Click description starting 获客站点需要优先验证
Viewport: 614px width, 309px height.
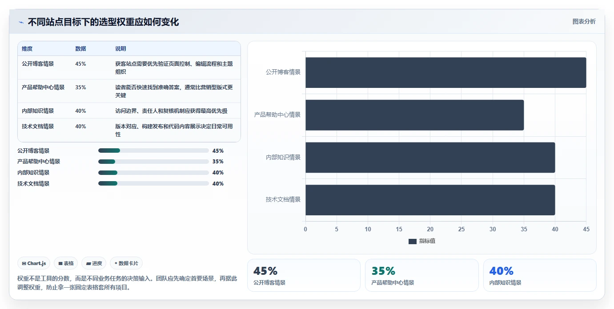(174, 67)
